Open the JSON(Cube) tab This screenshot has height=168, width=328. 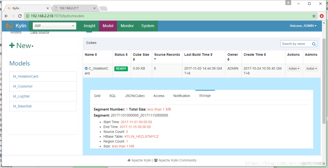coord(135,96)
